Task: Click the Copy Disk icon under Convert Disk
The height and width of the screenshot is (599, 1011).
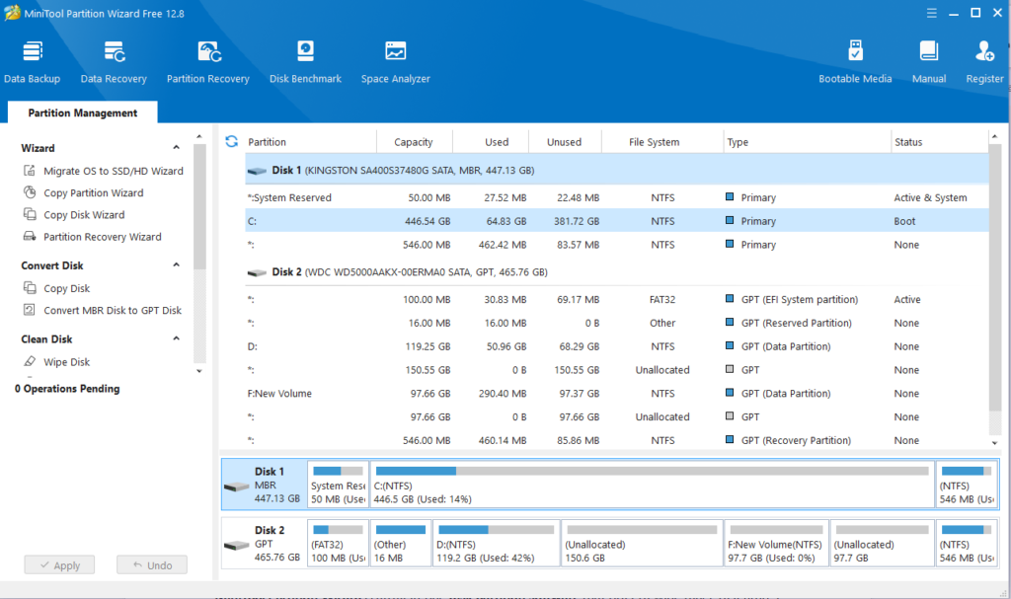Action: tap(30, 287)
